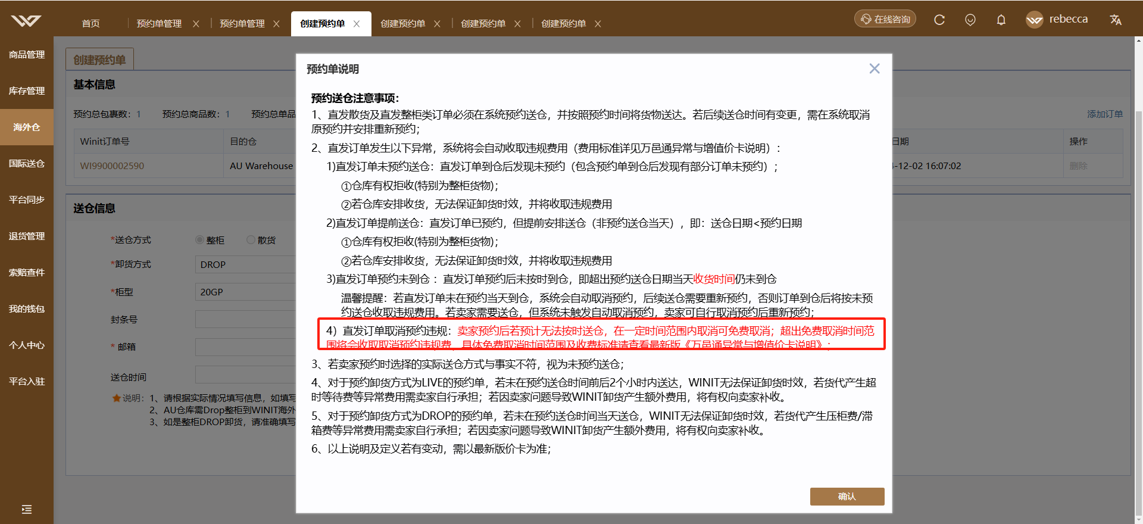
Task: Click the 送仓时间 input field
Action: tap(245, 374)
